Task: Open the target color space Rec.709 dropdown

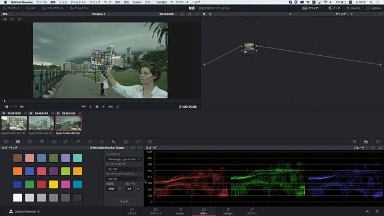Action: (x=124, y=179)
